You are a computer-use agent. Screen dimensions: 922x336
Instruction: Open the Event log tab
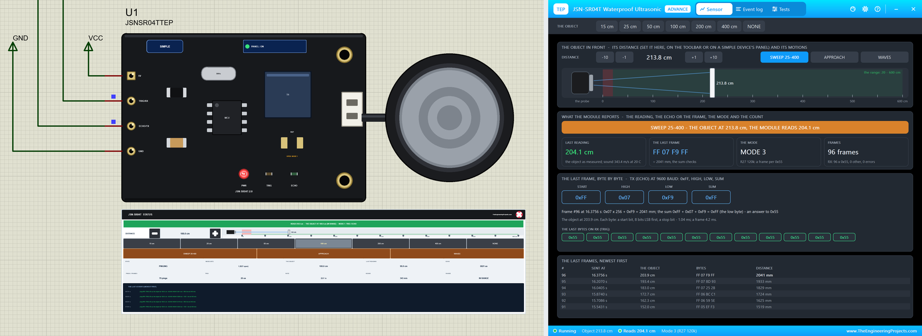click(749, 9)
